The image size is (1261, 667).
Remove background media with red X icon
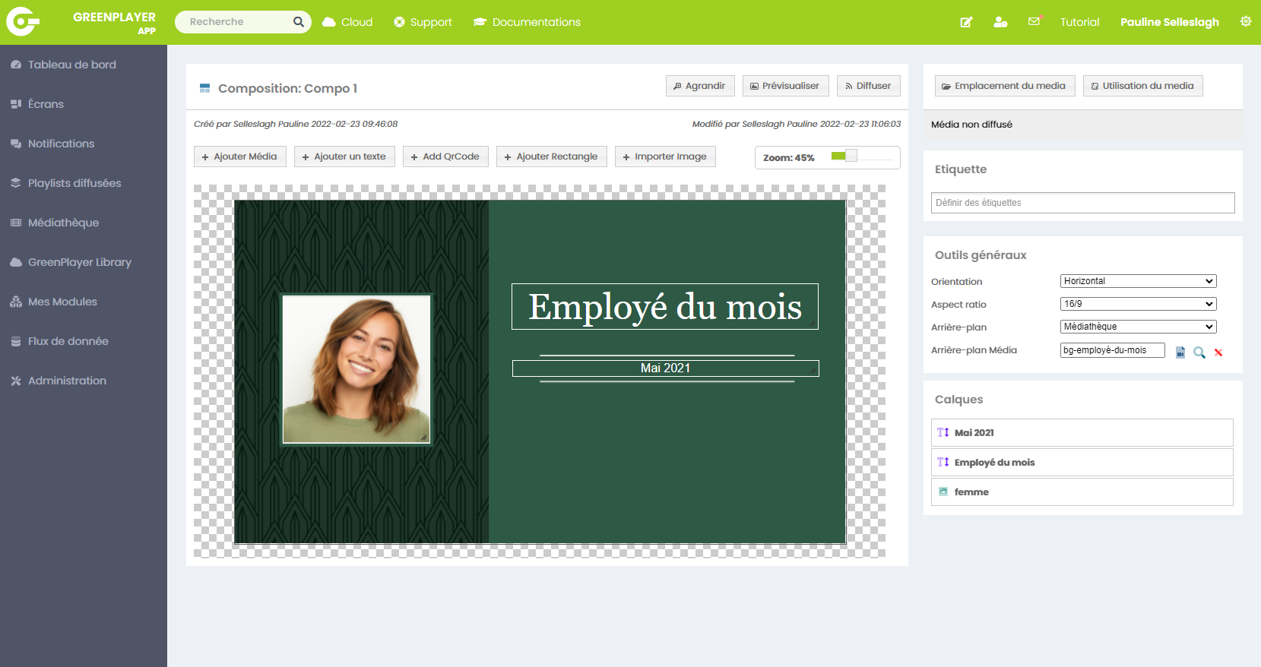click(x=1218, y=352)
